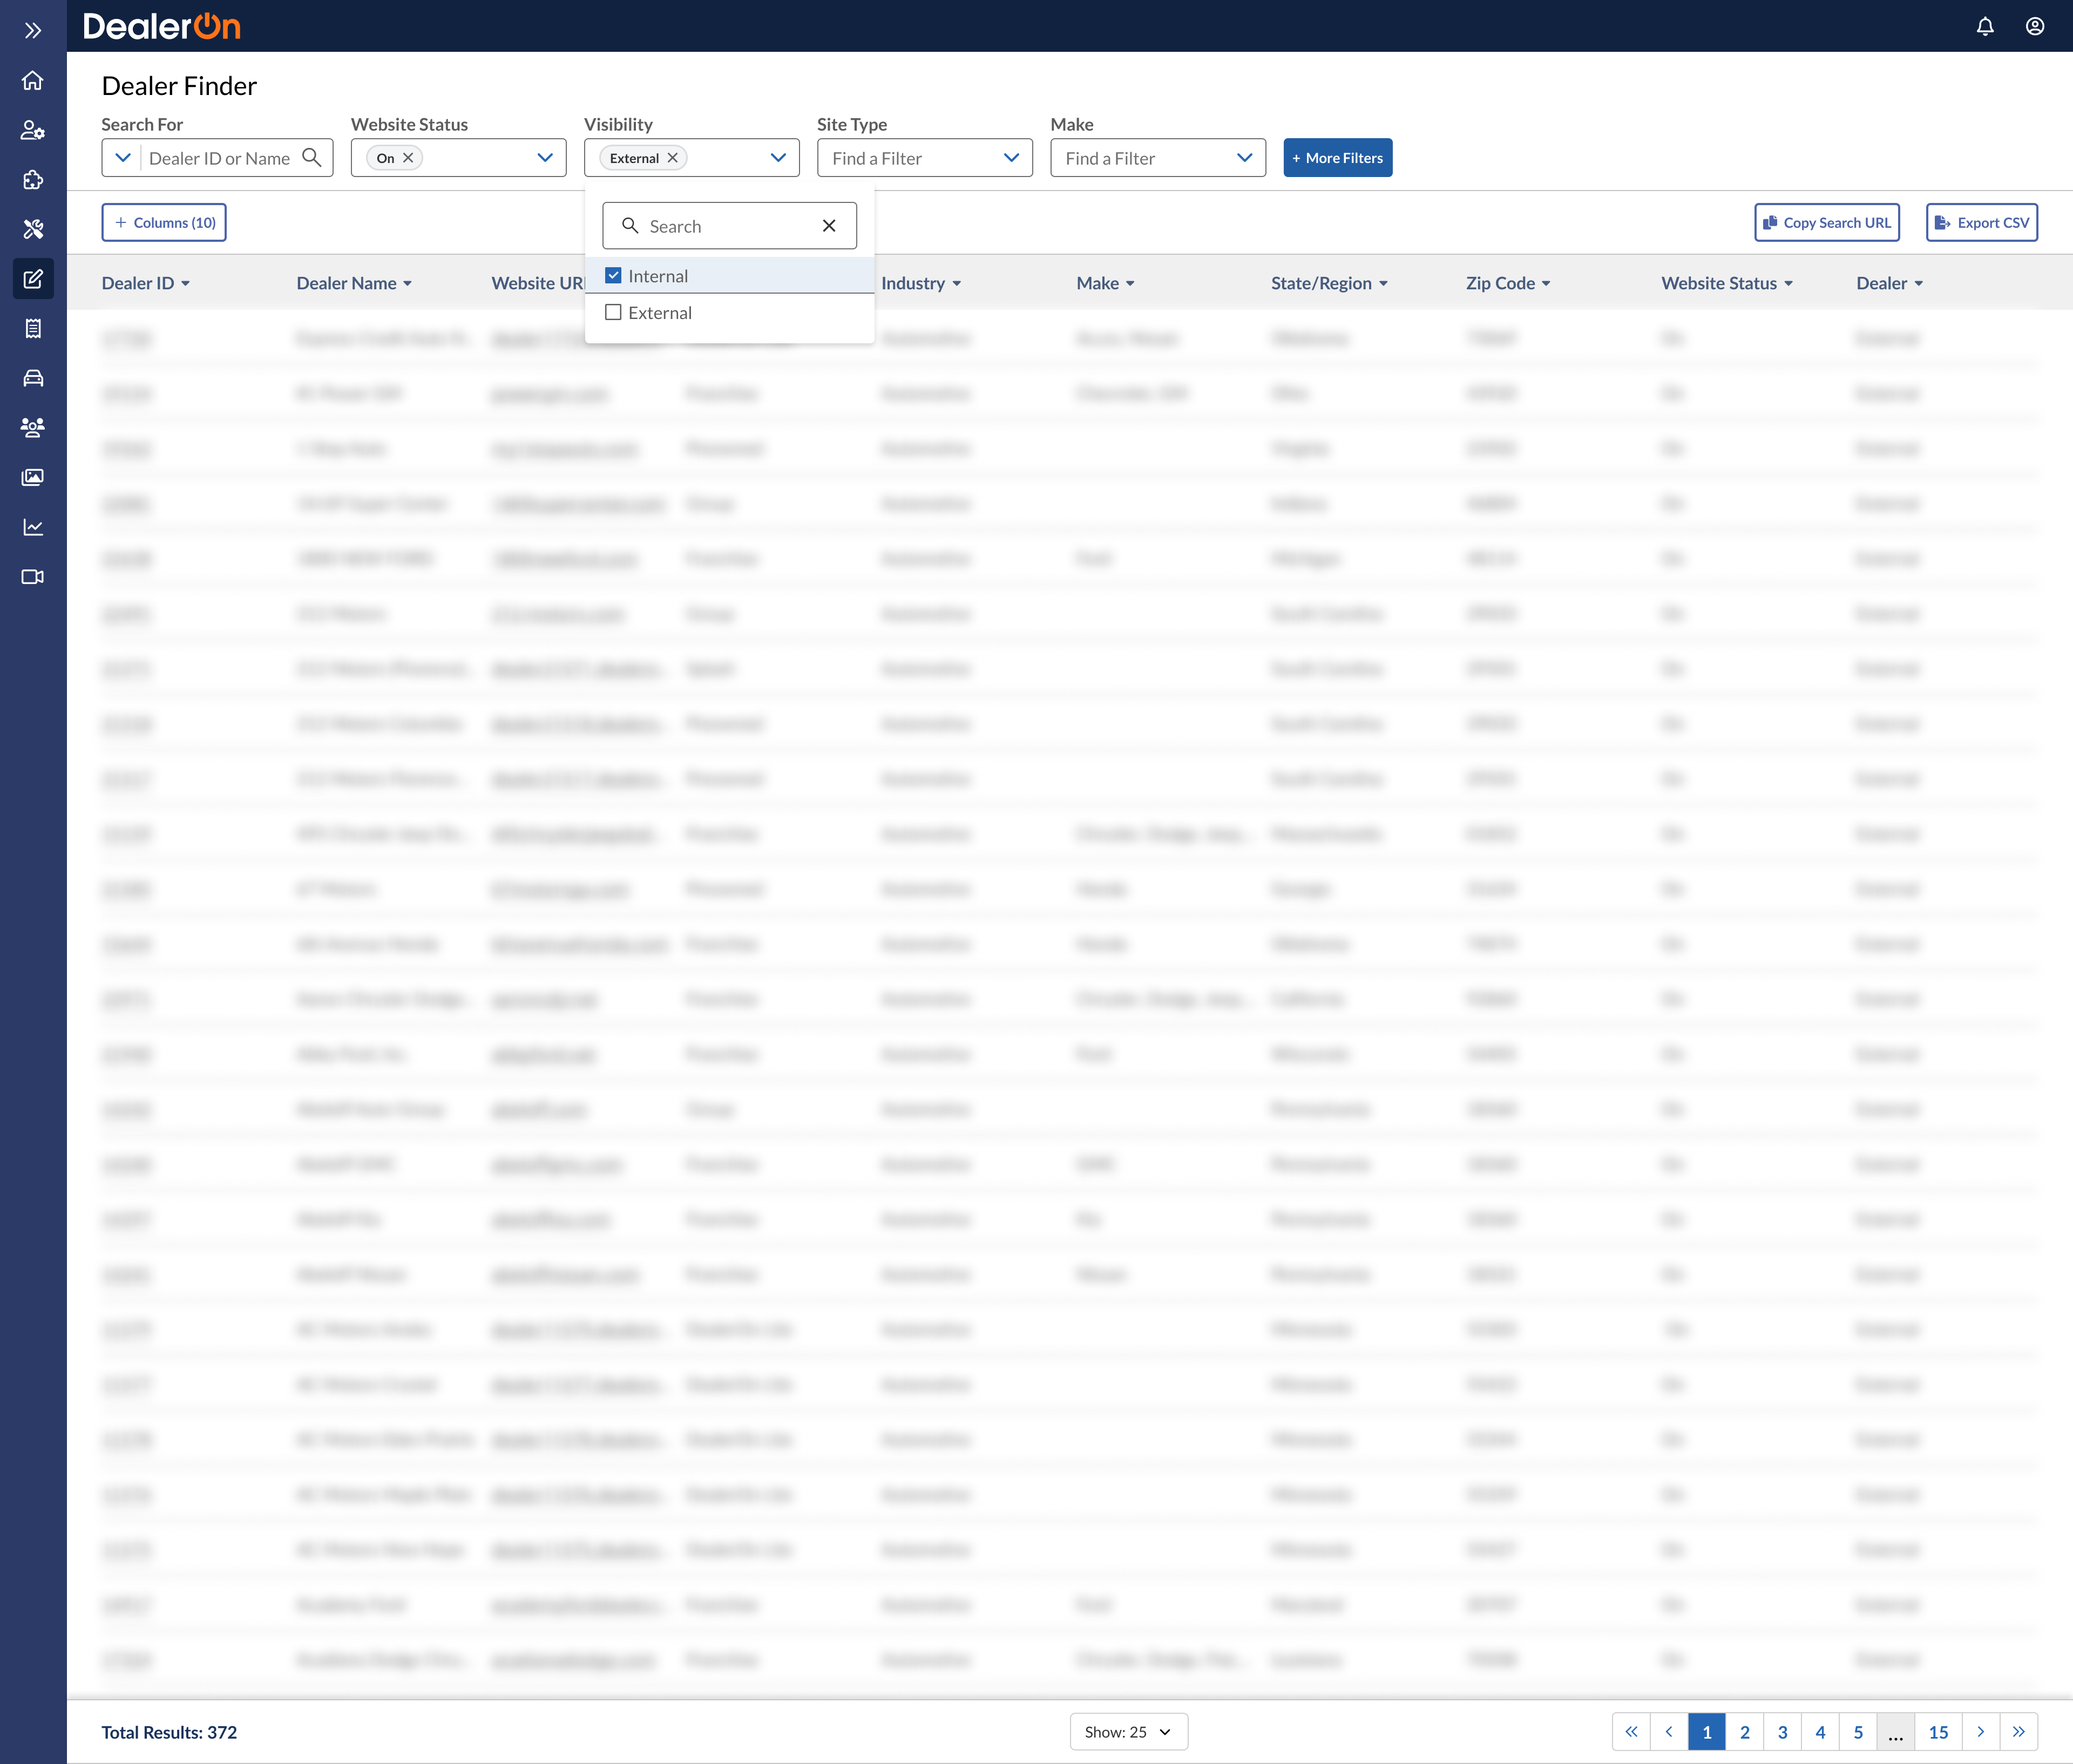This screenshot has width=2073, height=1764.
Task: Go to page 3
Action: click(x=1783, y=1732)
